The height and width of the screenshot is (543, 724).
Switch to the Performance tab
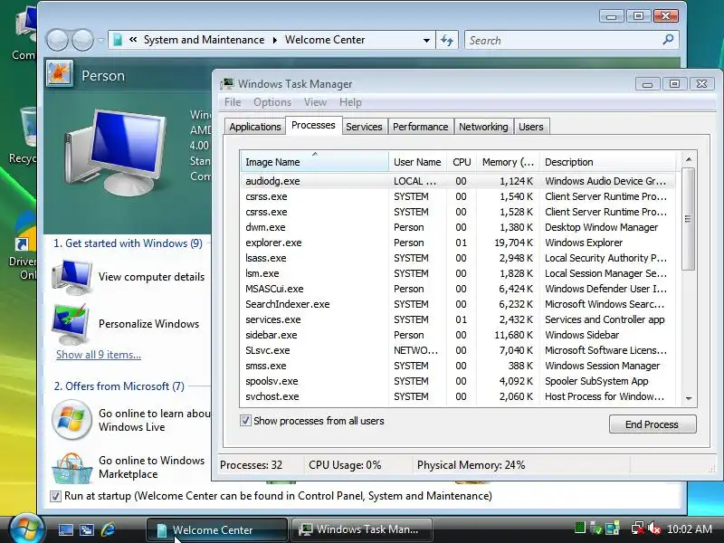coord(420,127)
